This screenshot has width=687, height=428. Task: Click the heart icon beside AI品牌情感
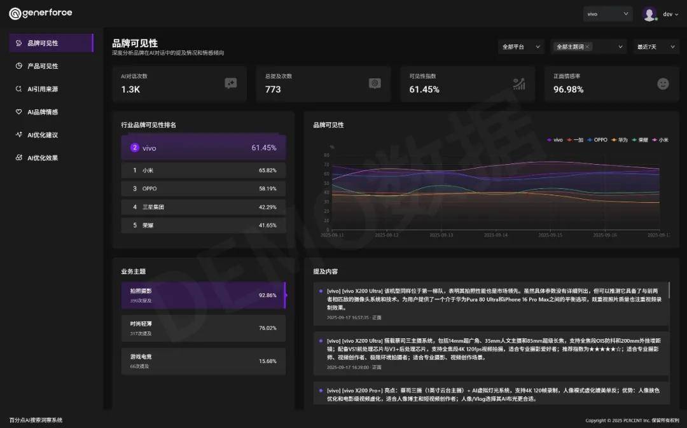(x=19, y=112)
